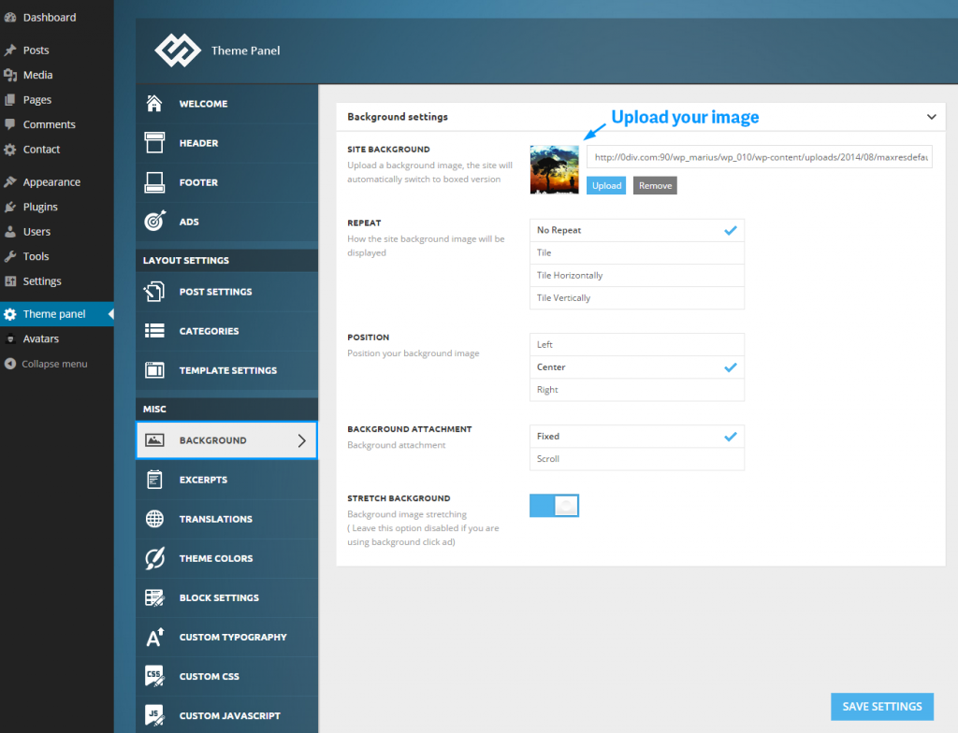
Task: Select the Excerpts clipboard icon
Action: pyautogui.click(x=154, y=480)
